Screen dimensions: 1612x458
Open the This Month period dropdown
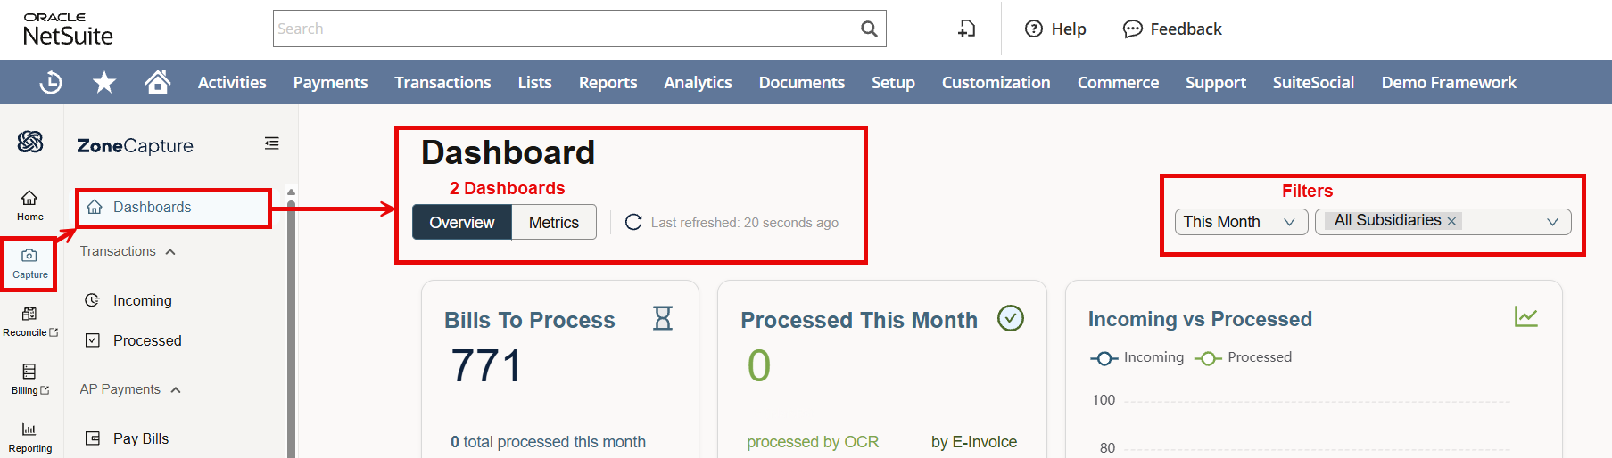tap(1241, 222)
